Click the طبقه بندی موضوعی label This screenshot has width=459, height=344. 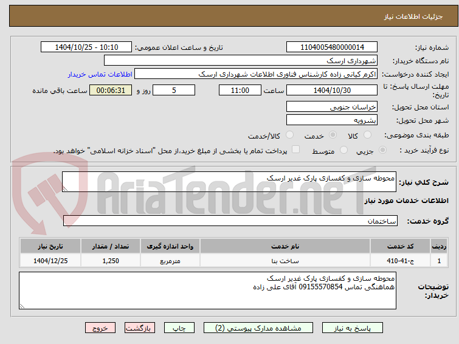coord(416,135)
